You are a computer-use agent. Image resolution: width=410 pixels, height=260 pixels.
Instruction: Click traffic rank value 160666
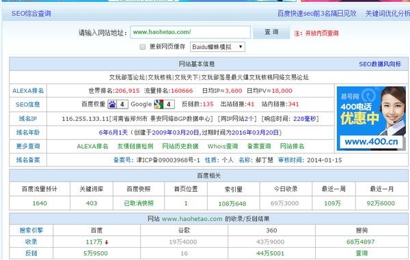point(182,91)
